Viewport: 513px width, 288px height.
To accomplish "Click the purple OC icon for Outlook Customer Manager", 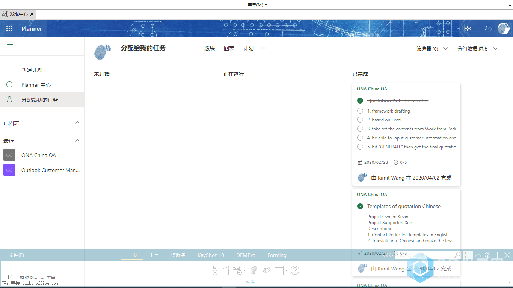I will click(x=9, y=170).
